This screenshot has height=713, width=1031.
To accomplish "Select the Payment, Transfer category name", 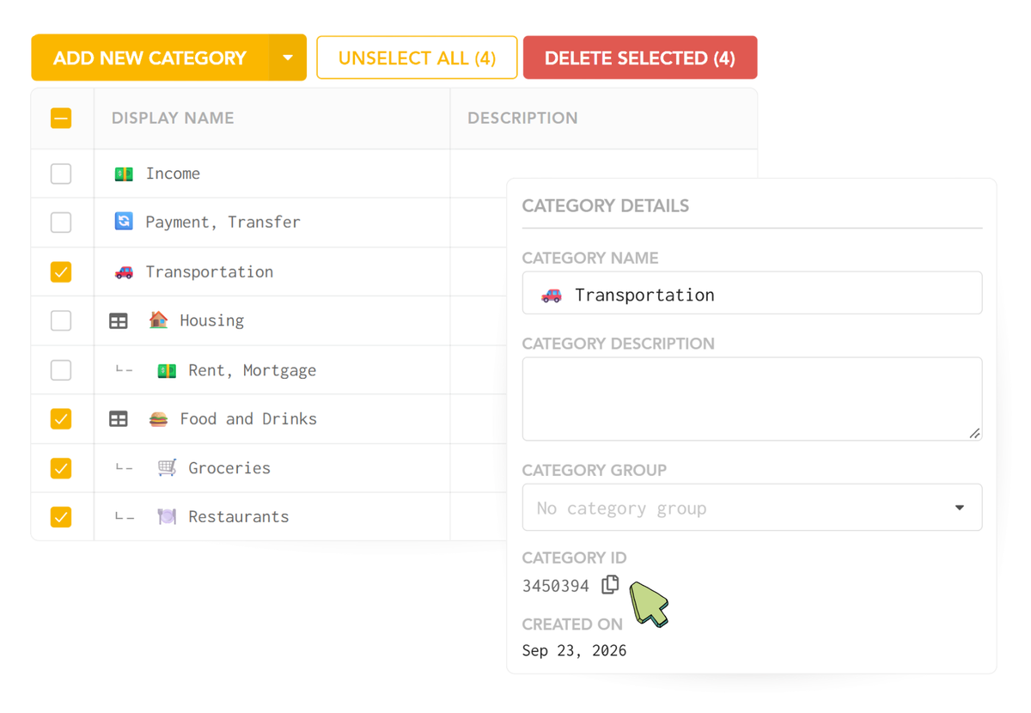I will [x=223, y=222].
